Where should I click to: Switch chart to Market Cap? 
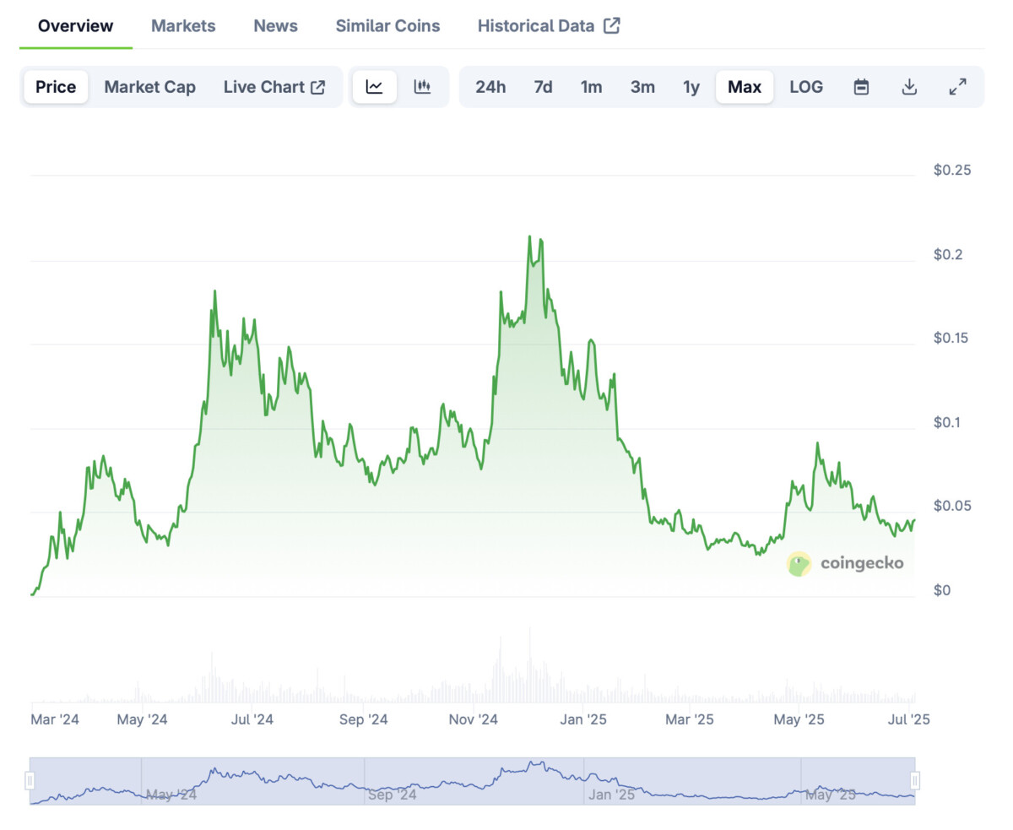click(149, 87)
